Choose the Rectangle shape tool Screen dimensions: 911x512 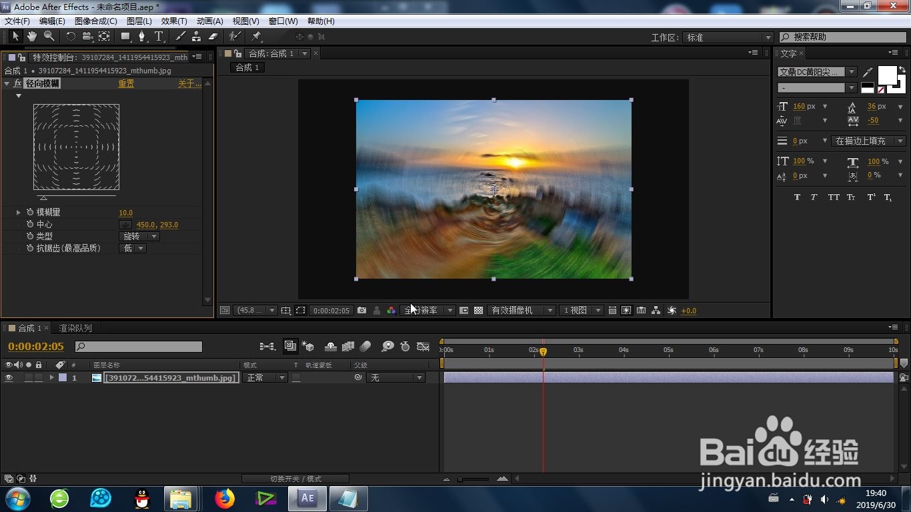click(125, 36)
